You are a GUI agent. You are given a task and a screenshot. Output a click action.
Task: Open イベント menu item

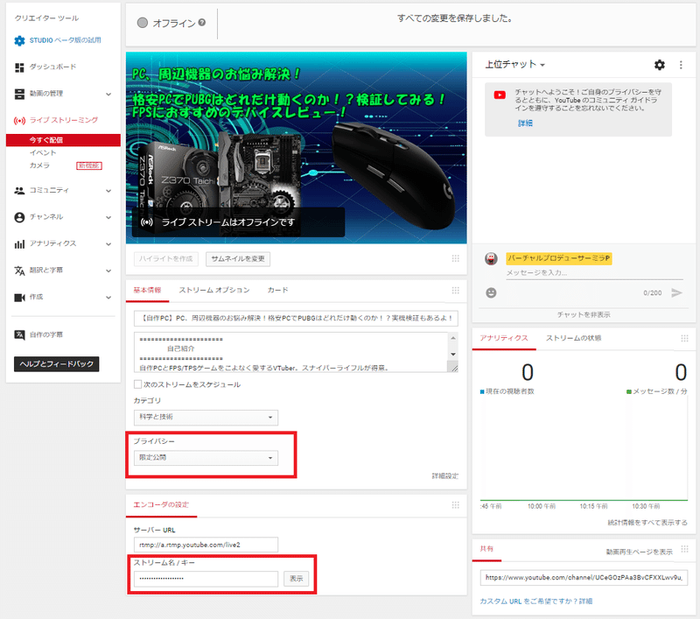click(43, 152)
